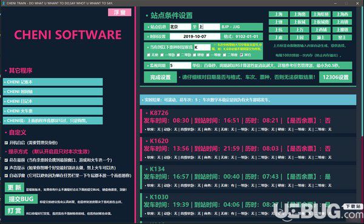
Task: Uncheck the 总在最前 always-on-top checkbox
Action: [6, 160]
